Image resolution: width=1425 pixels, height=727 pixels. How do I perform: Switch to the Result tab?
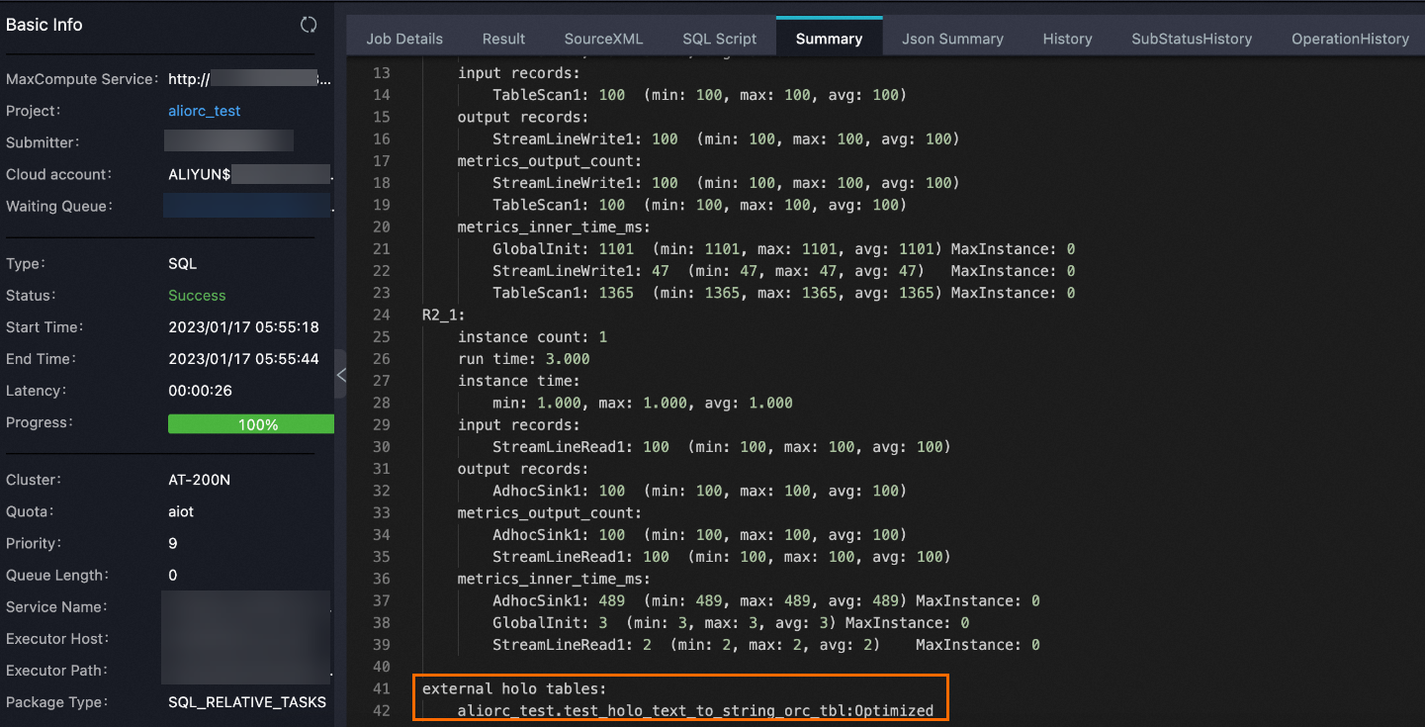click(503, 39)
